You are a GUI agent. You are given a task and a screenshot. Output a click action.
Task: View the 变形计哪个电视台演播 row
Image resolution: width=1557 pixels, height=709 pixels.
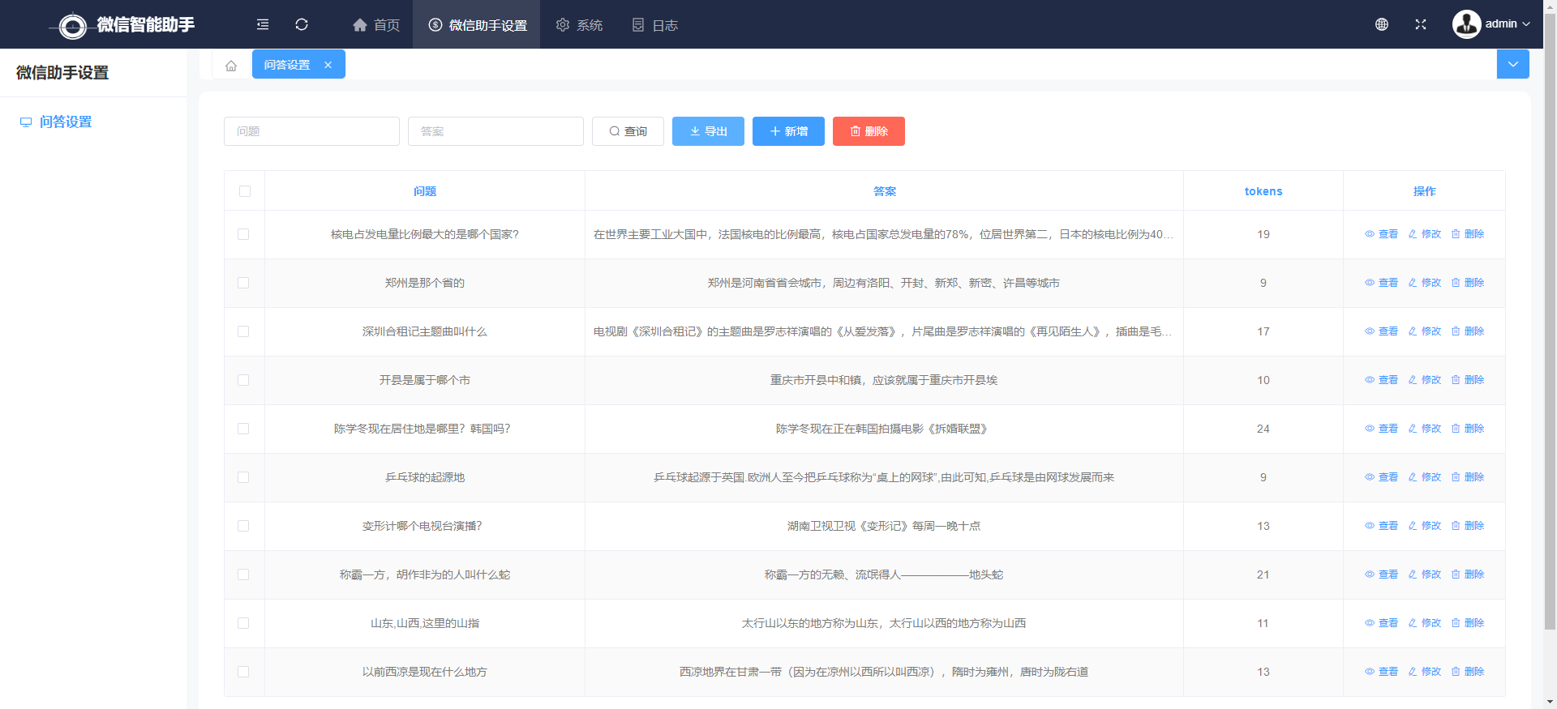point(1382,526)
